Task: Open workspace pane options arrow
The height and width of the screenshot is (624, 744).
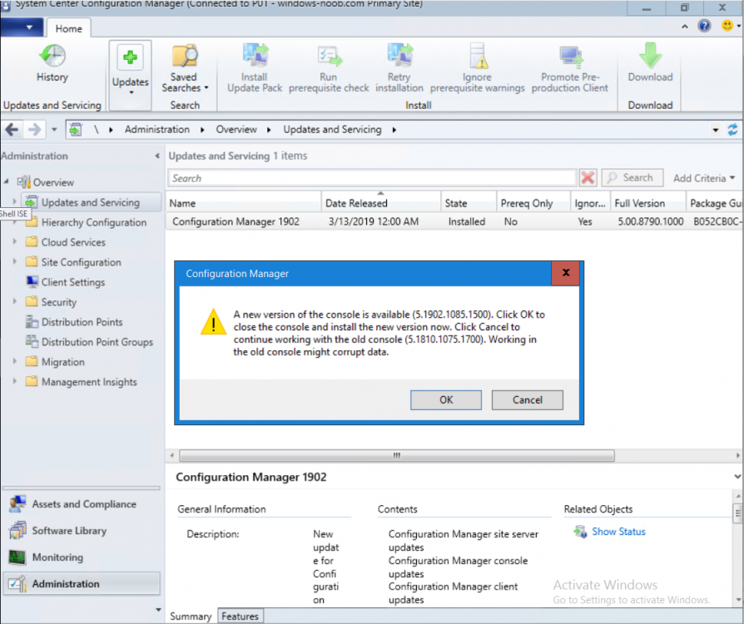Action: 158,610
